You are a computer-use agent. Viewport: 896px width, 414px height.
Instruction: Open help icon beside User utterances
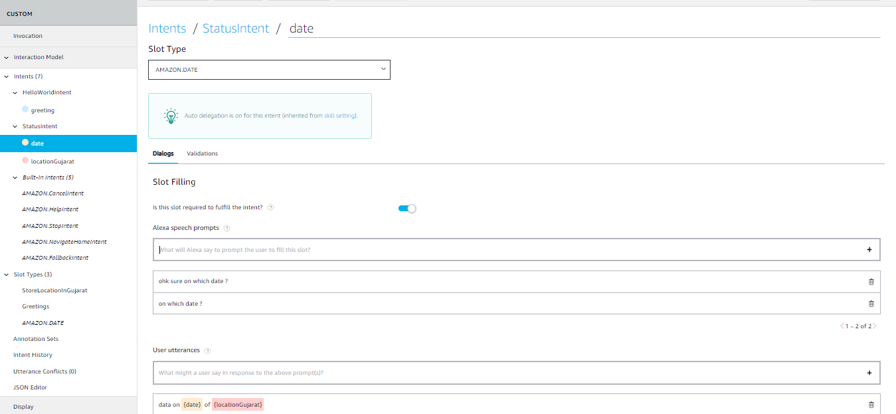point(207,350)
